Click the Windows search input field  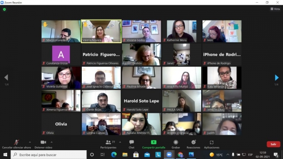(49, 155)
